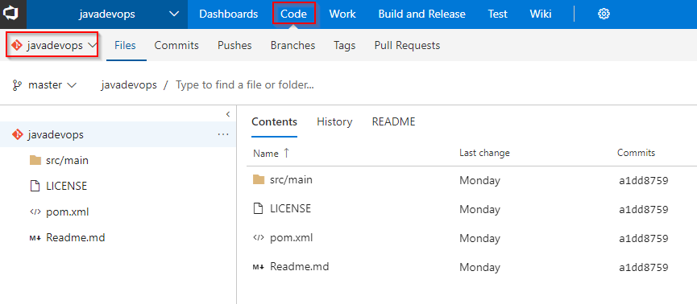Click Monday in the src/main row
This screenshot has height=304, width=697.
point(479,180)
